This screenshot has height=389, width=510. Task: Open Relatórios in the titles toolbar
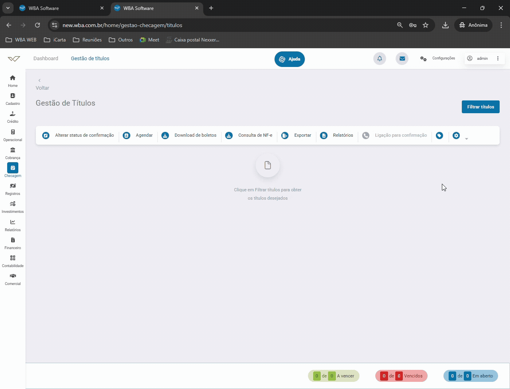[x=337, y=136]
